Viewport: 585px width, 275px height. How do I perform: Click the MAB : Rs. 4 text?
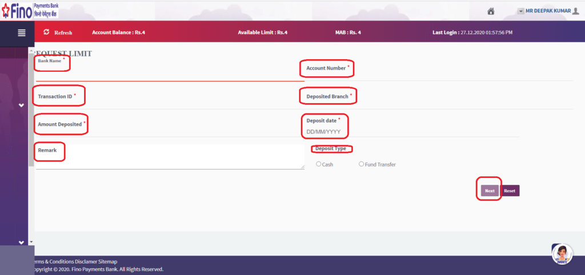[348, 33]
